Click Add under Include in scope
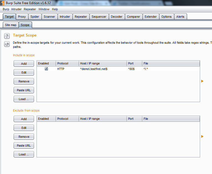 click(x=24, y=64)
